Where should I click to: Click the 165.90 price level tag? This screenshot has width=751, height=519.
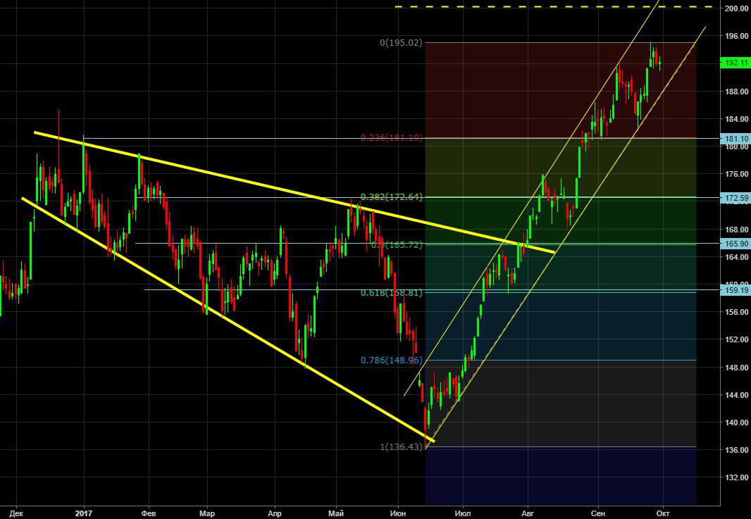coord(736,244)
